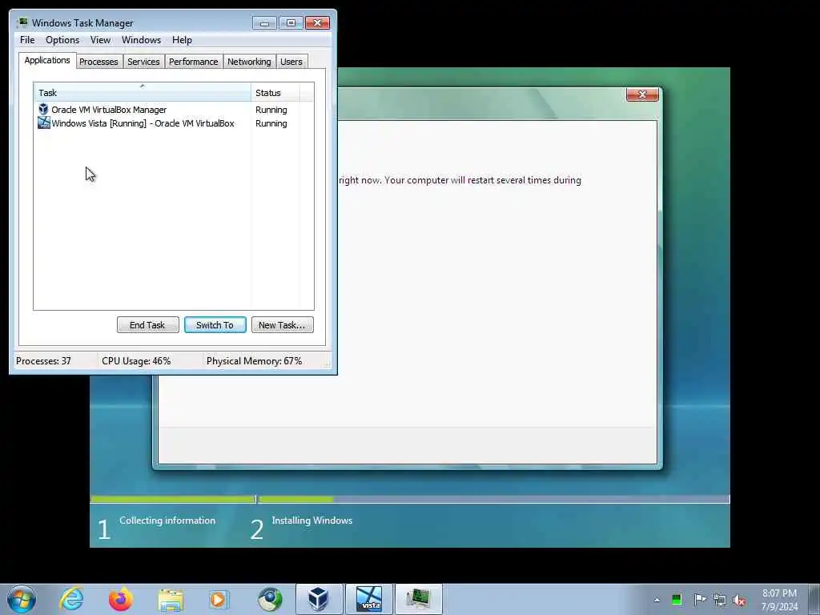Open Action Center flag icon

(699, 600)
